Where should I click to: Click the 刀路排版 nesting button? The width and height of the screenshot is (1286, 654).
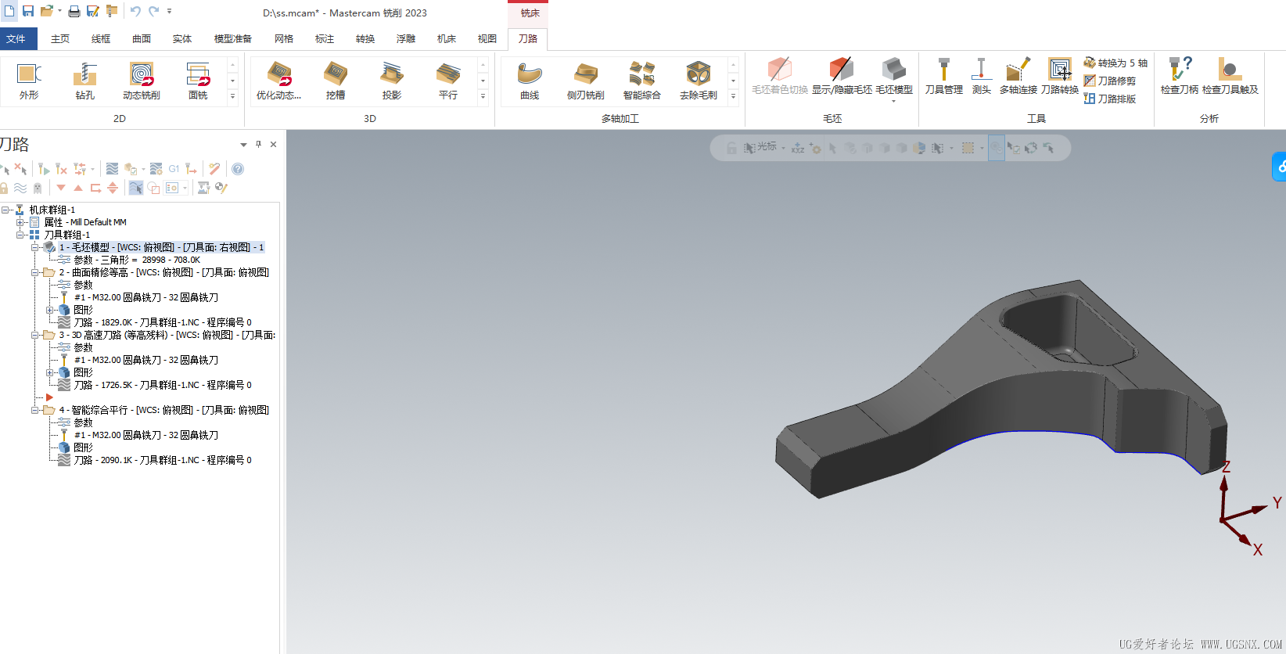point(1110,99)
